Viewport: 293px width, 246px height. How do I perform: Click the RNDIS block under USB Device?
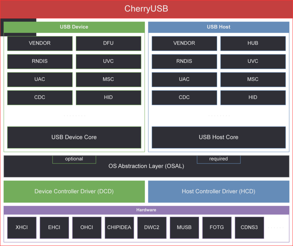pos(40,62)
